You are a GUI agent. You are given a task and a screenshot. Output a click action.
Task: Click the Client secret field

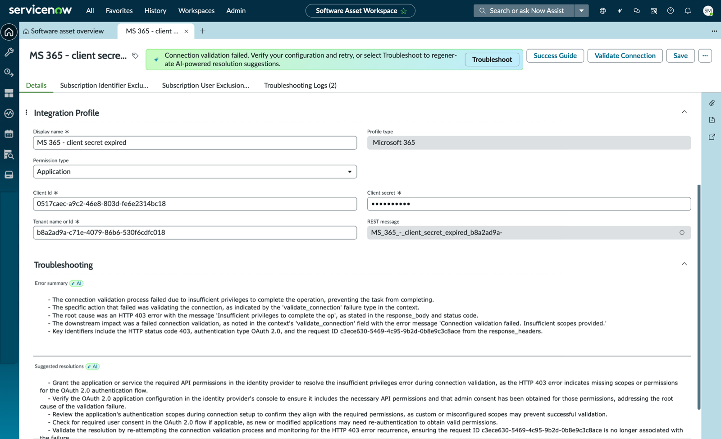coord(529,204)
